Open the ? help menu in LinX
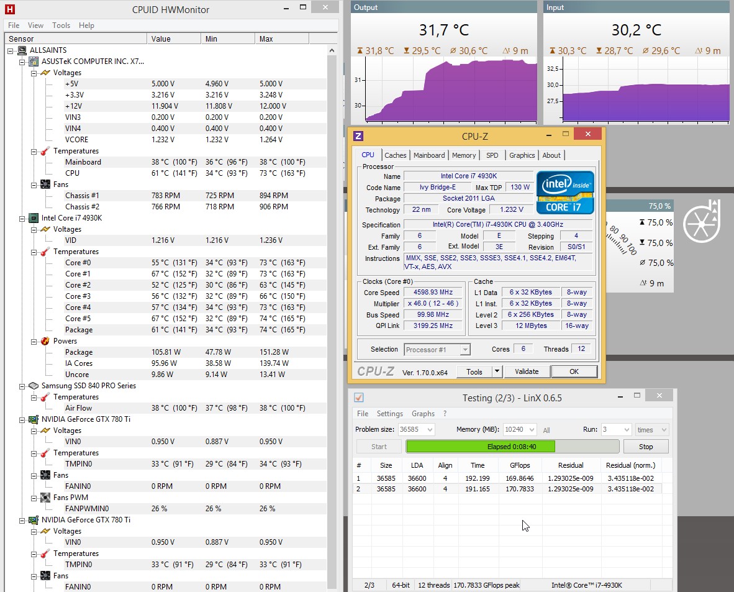 pos(445,414)
